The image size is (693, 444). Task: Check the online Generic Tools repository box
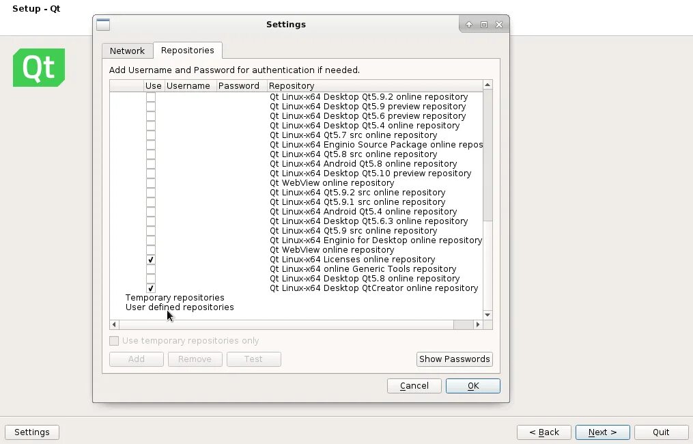(x=151, y=269)
